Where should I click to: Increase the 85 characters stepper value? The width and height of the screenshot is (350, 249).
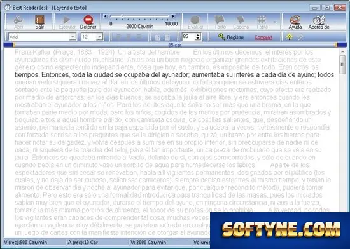click(198, 35)
